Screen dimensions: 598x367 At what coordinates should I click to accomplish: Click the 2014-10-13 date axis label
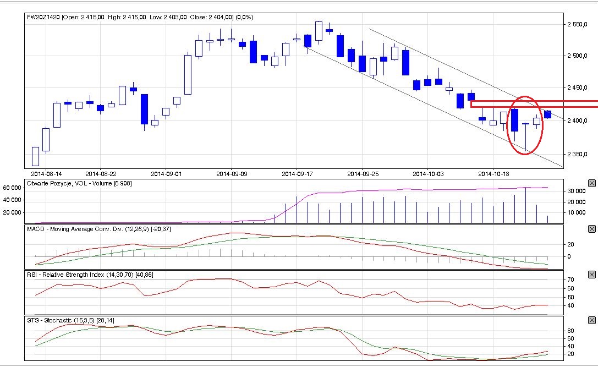click(x=493, y=174)
